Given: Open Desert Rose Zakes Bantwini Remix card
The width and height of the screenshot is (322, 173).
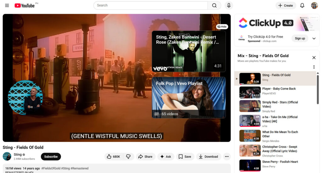Looking at the screenshot, I should [x=189, y=51].
